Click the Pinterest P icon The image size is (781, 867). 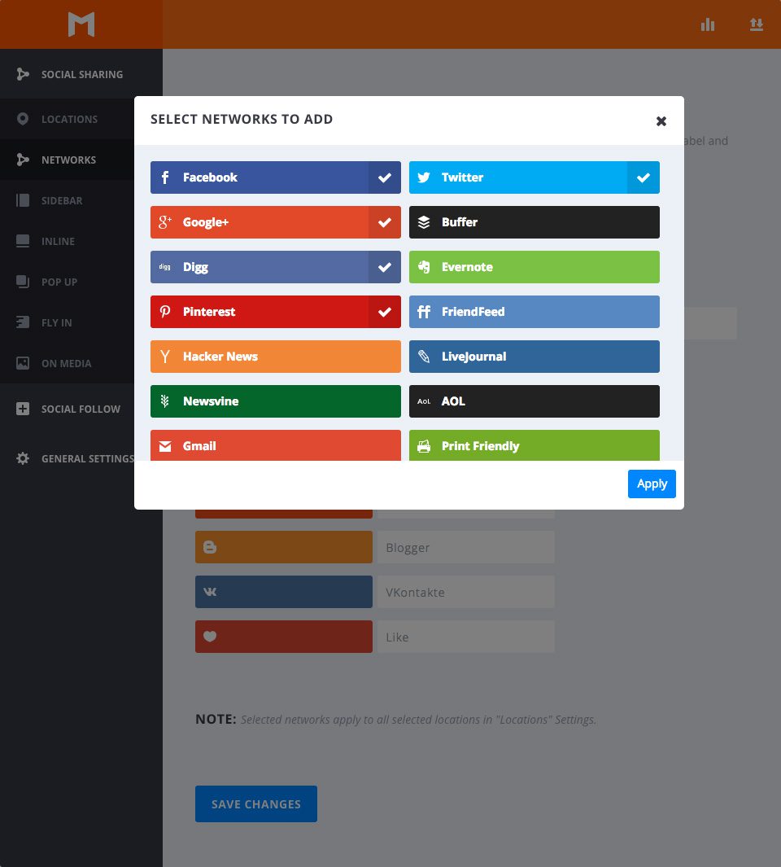click(164, 312)
